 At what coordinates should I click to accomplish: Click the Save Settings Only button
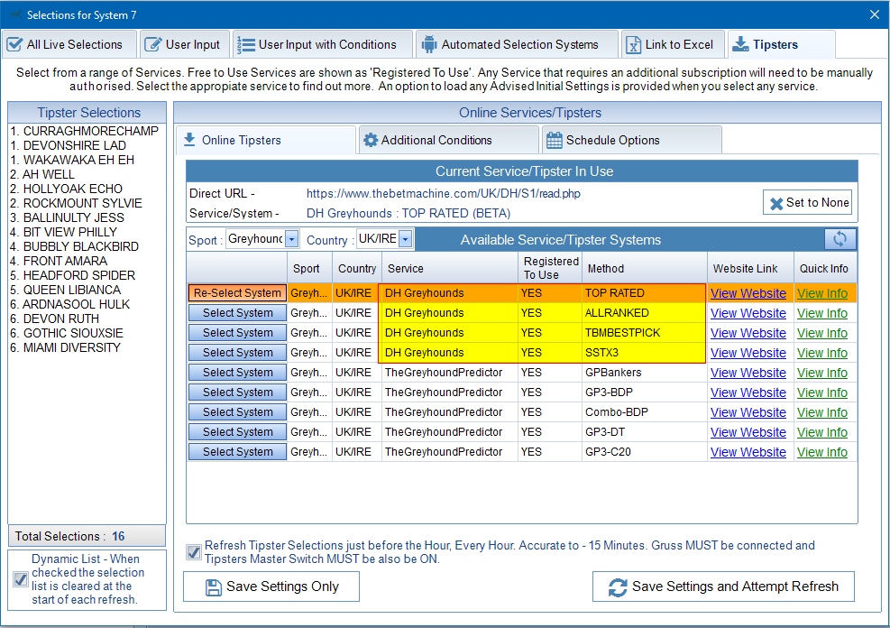271,586
